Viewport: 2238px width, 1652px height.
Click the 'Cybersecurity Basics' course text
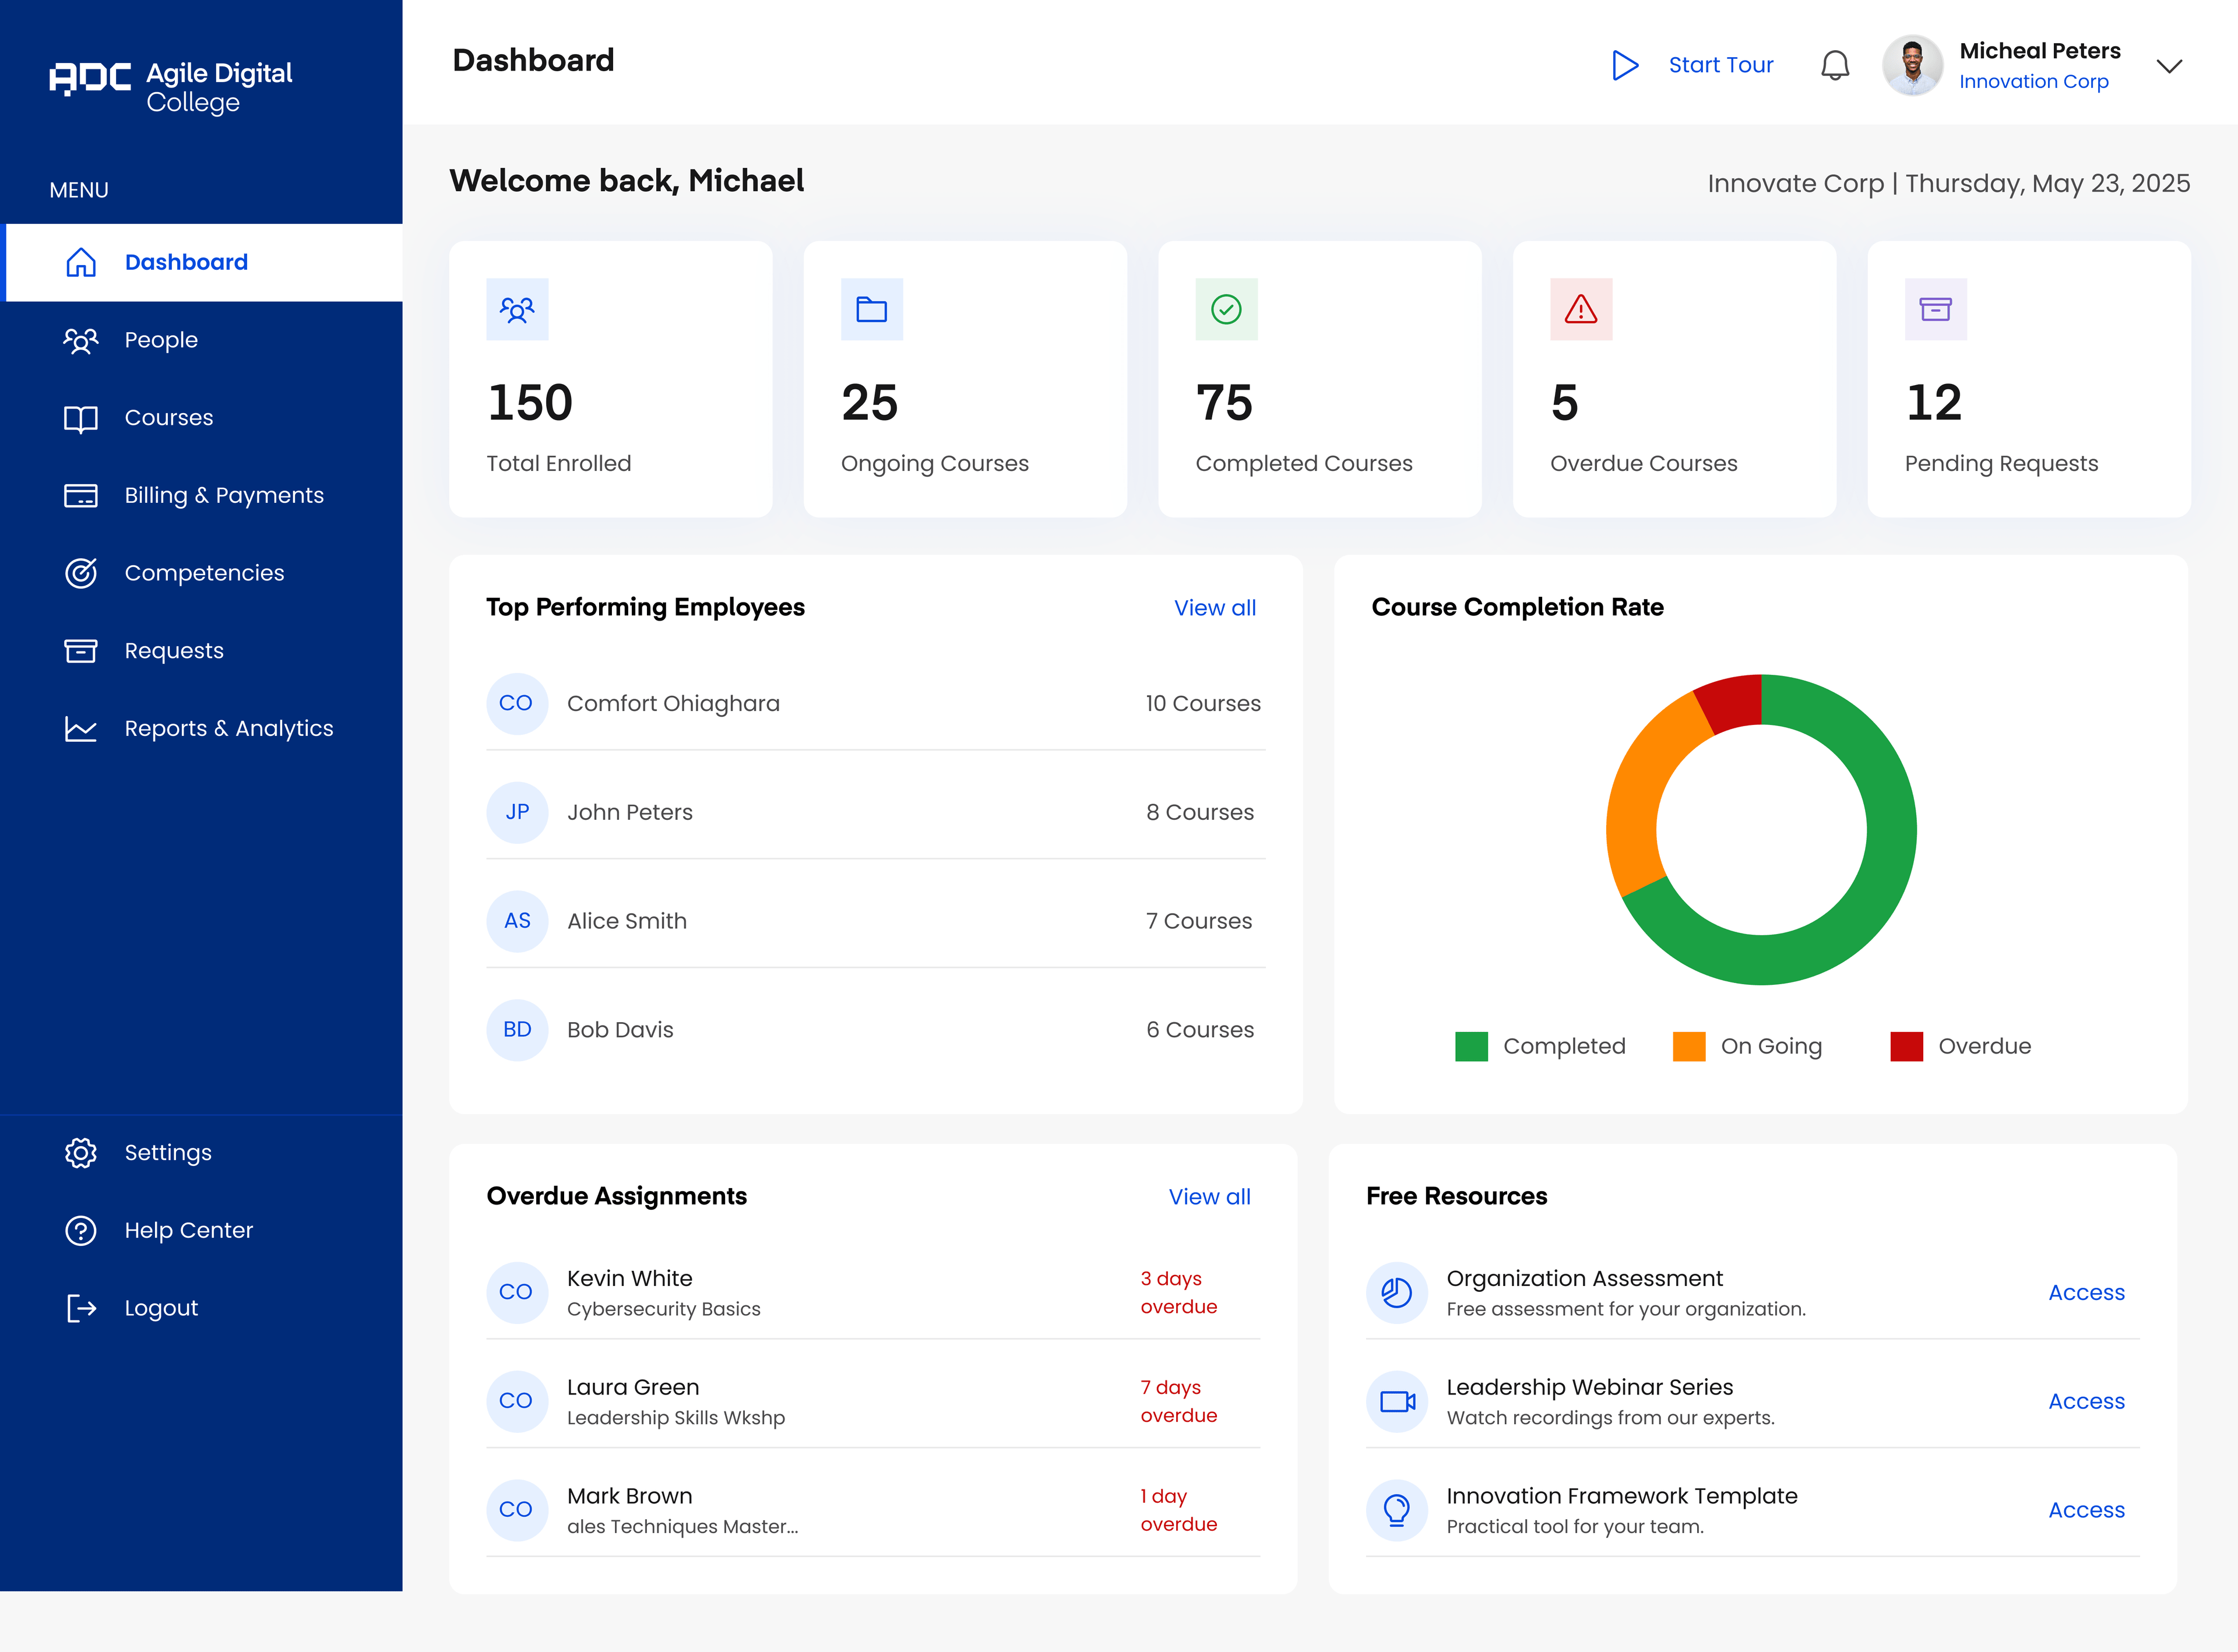(663, 1310)
